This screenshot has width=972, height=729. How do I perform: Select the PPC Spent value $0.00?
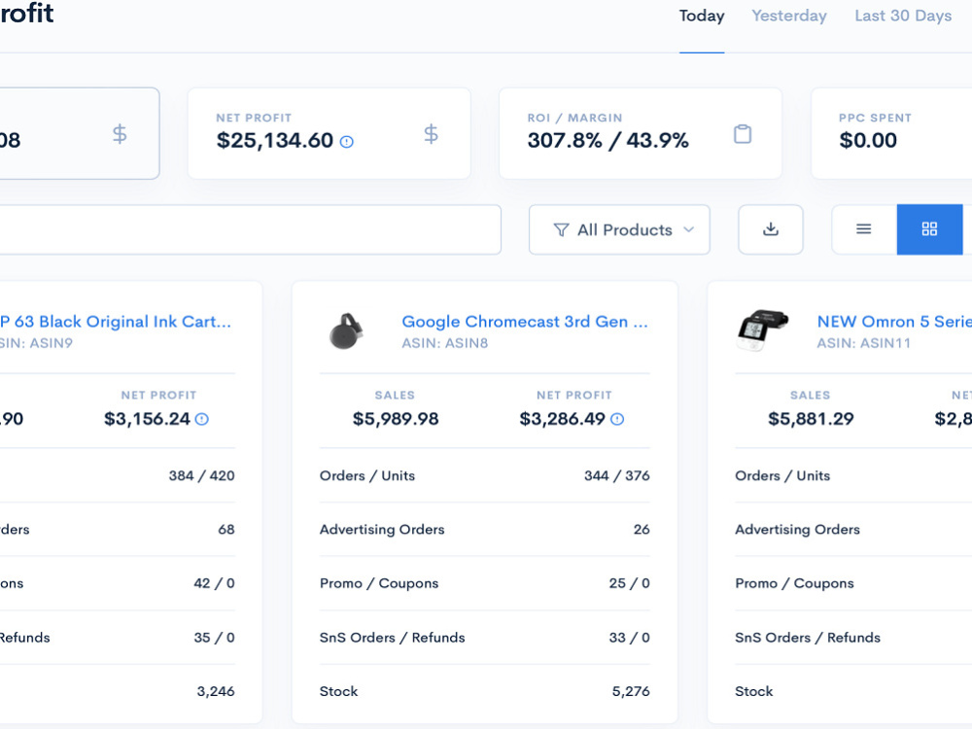point(868,141)
